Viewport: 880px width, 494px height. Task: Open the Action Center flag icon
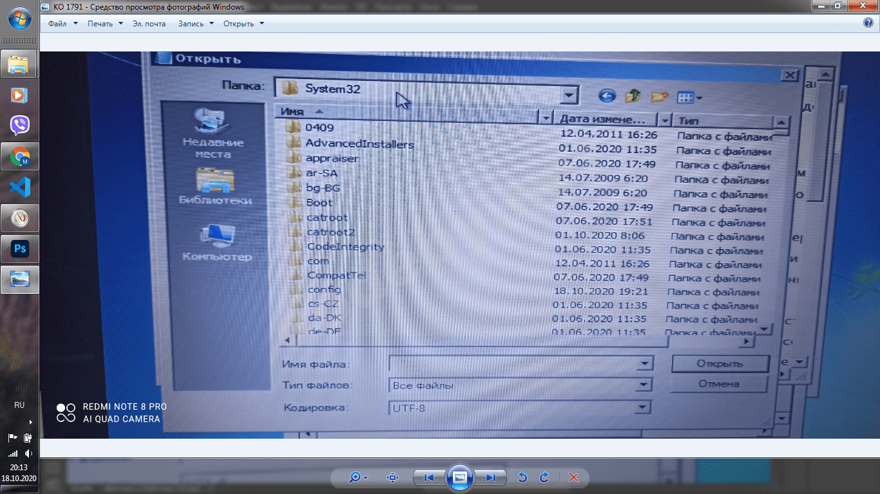pos(12,438)
